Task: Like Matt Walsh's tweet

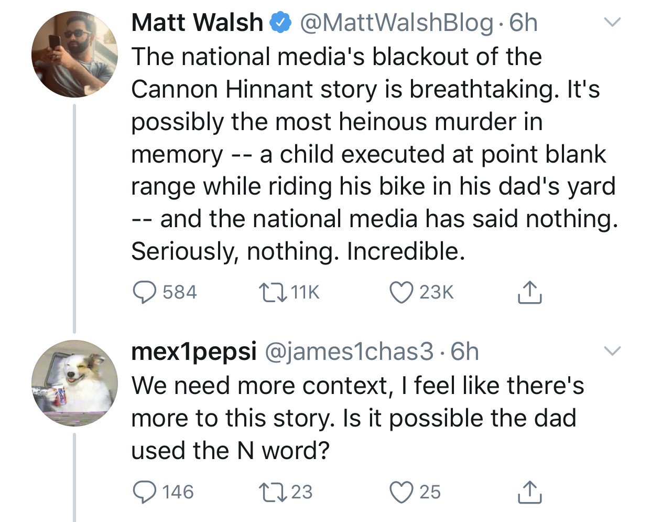Action: pos(402,293)
